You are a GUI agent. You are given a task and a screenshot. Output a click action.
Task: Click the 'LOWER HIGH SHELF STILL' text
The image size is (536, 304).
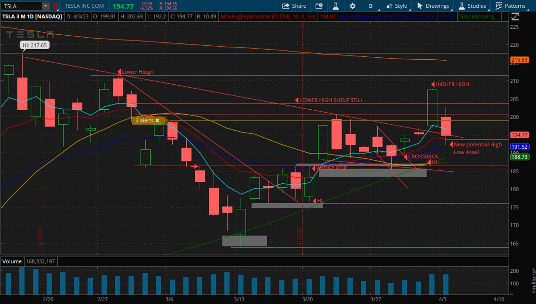click(x=331, y=100)
